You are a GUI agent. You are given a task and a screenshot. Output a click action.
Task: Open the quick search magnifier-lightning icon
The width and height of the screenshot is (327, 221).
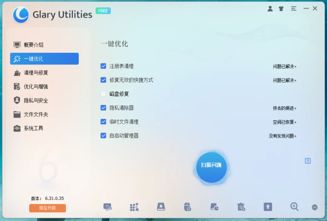click(294, 207)
